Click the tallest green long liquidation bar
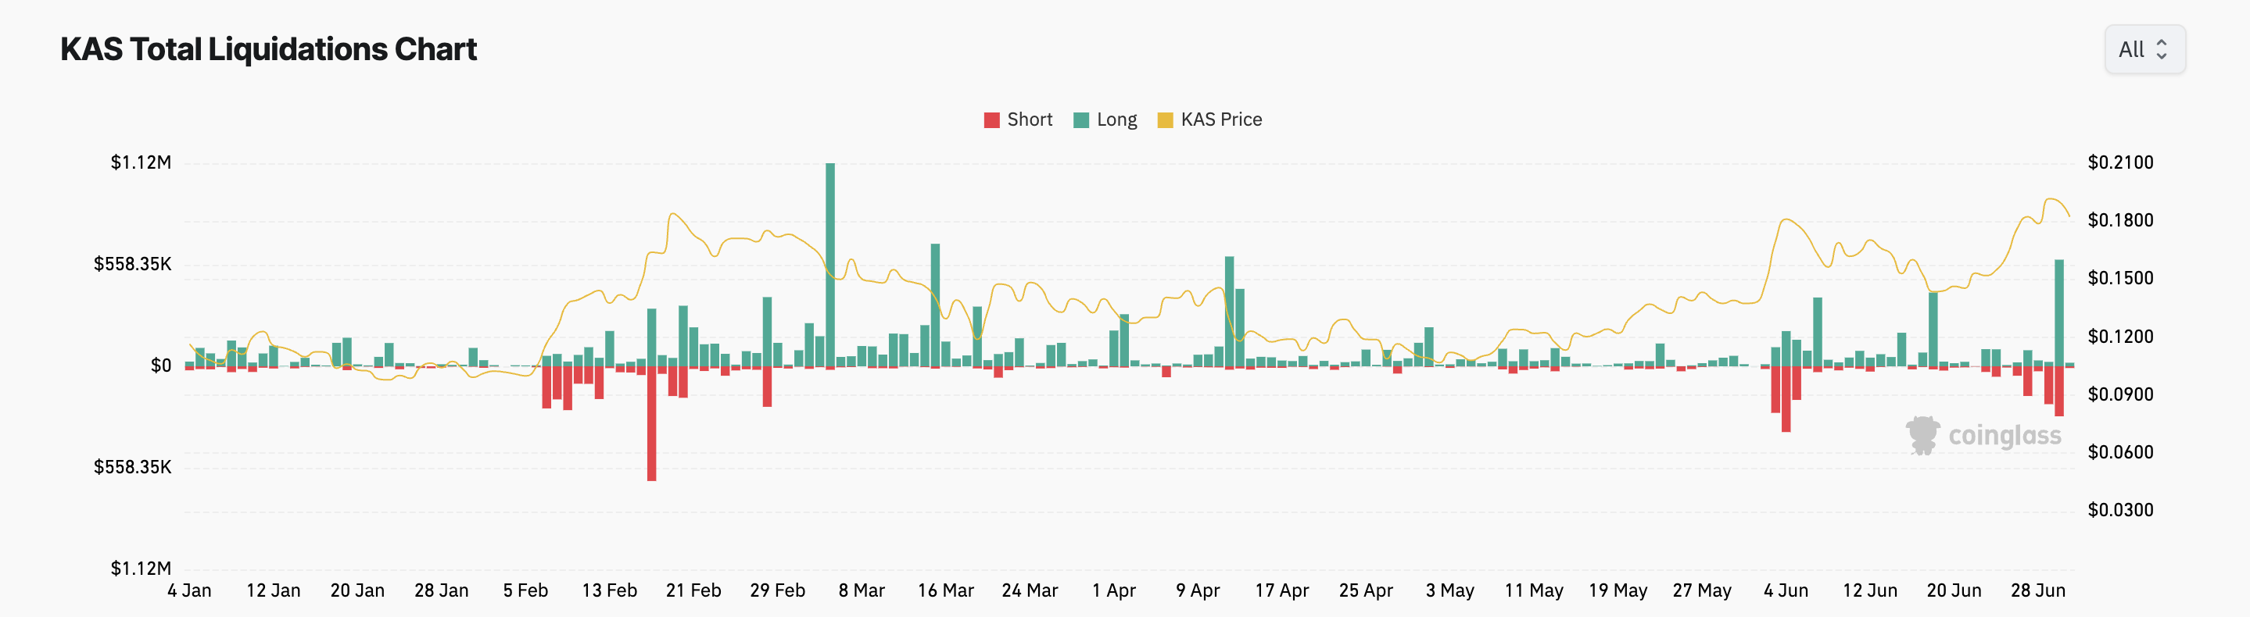 coord(829,262)
